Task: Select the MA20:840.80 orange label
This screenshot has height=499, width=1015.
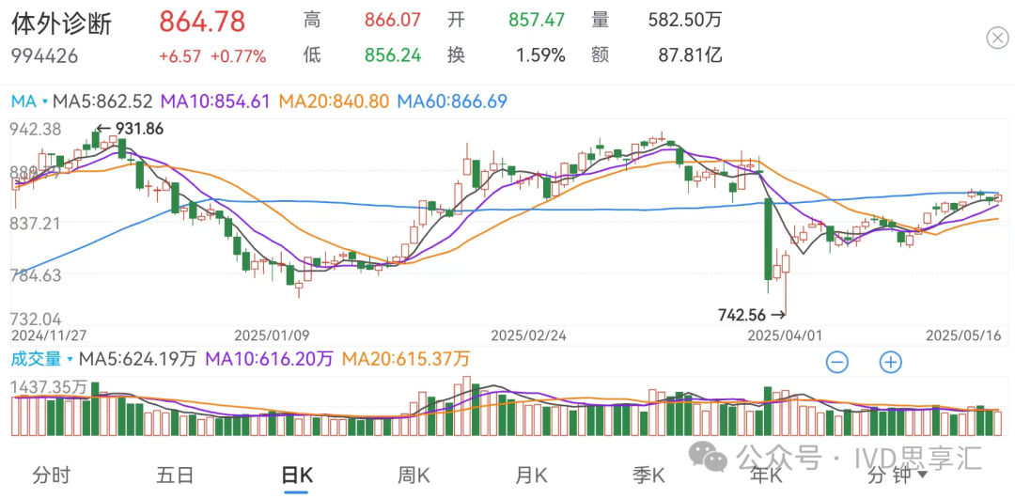Action: (x=334, y=101)
